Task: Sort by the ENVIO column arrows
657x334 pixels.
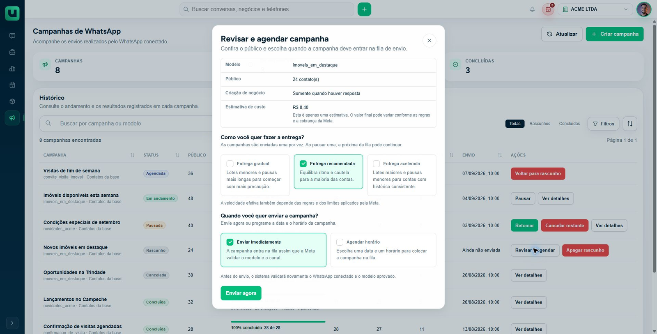Action: click(x=500, y=155)
